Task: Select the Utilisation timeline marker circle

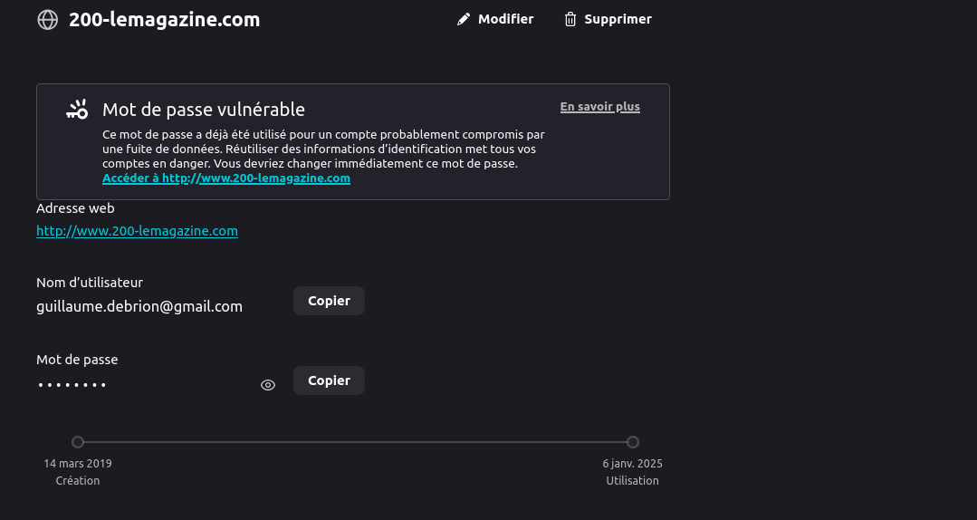Action: pos(633,442)
